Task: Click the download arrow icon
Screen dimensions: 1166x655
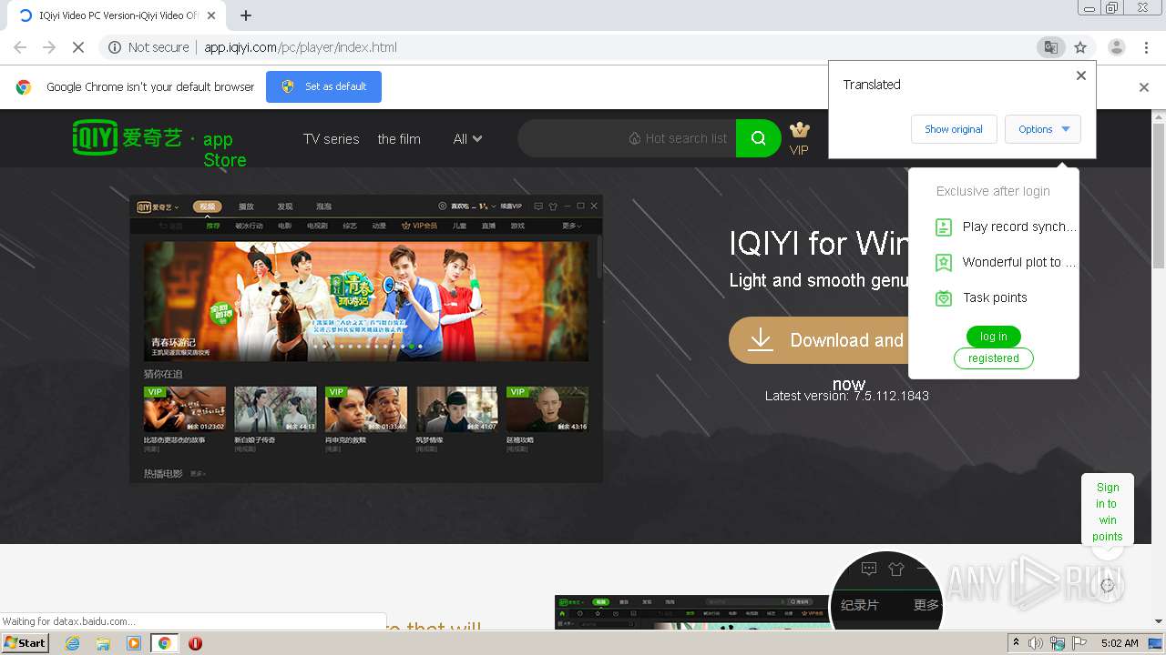Action: click(x=760, y=340)
